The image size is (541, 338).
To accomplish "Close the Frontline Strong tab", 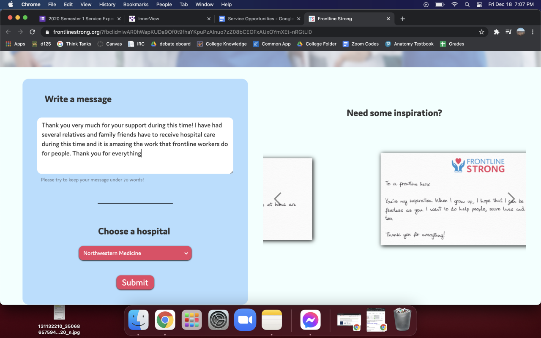I will pyautogui.click(x=388, y=19).
